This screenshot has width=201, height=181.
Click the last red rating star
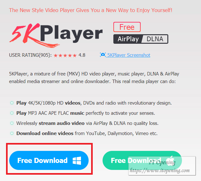(75, 55)
